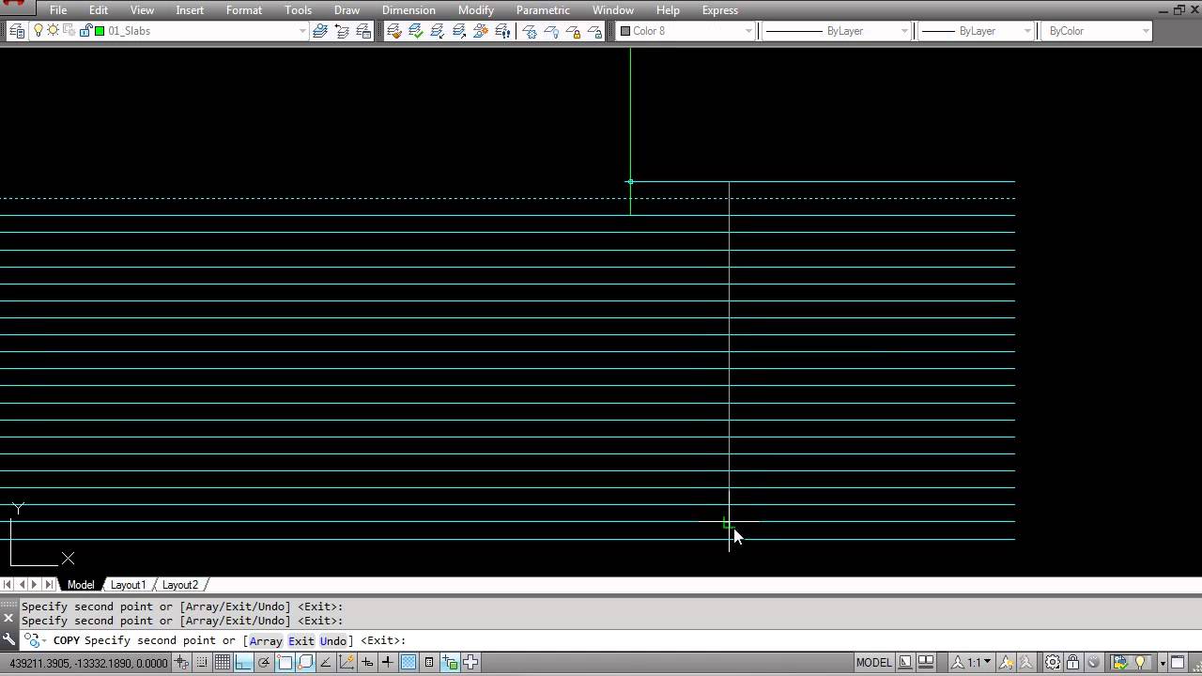Select the Model tab

(81, 585)
